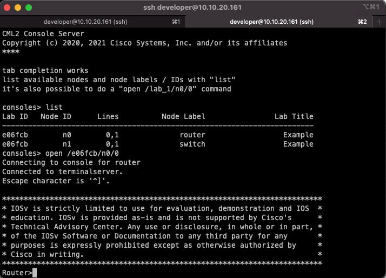Click the 'Escape character is' line

click(x=56, y=181)
